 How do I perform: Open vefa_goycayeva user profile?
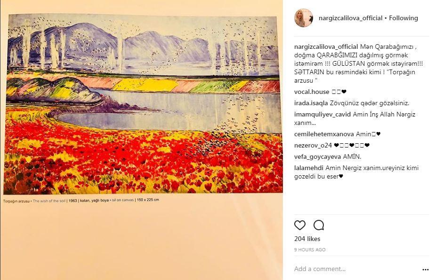tap(317, 157)
